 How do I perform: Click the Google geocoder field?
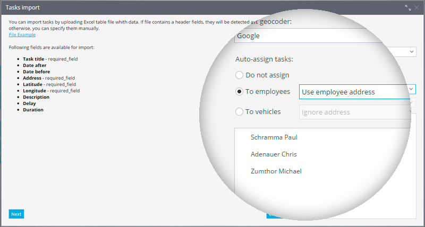click(x=319, y=36)
